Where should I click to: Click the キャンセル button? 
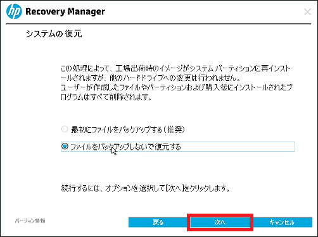282,222
